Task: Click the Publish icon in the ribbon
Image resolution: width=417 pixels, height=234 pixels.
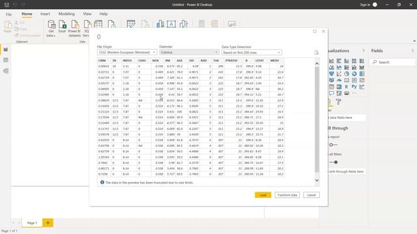Action: pyautogui.click(x=232, y=24)
